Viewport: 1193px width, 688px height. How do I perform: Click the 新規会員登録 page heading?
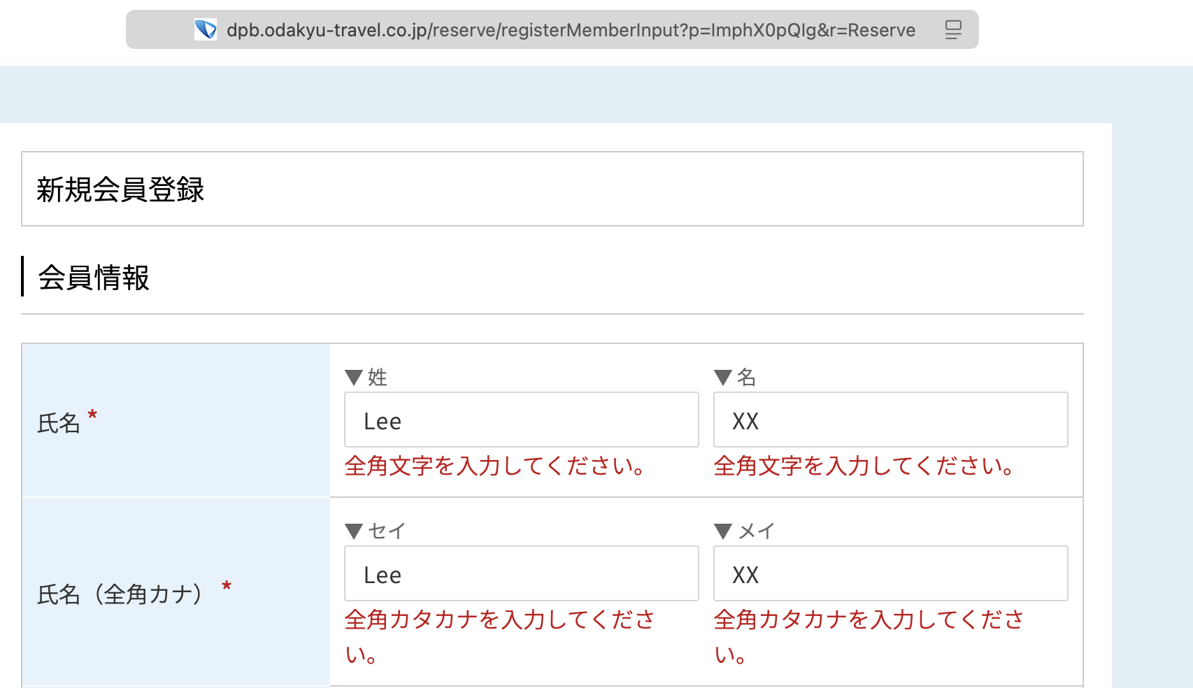pos(120,189)
